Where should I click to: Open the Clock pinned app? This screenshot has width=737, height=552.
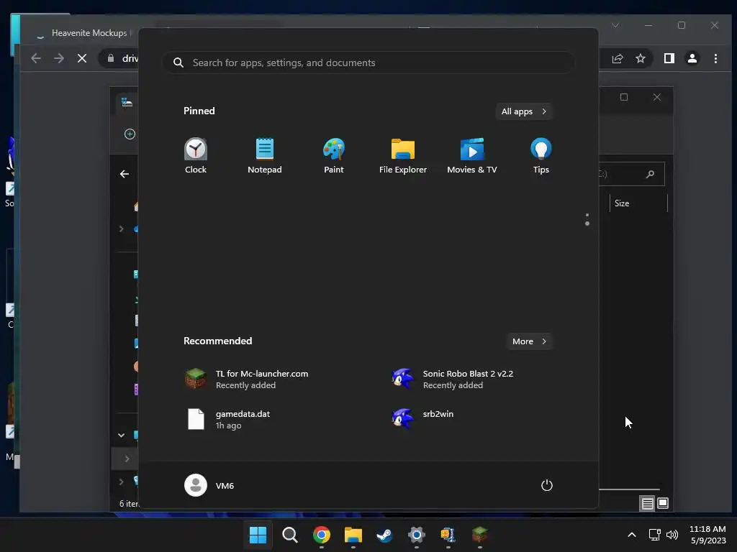pos(196,156)
